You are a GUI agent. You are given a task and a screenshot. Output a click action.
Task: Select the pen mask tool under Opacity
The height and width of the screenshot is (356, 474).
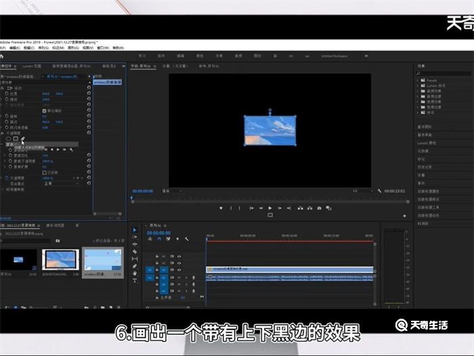tap(22, 138)
